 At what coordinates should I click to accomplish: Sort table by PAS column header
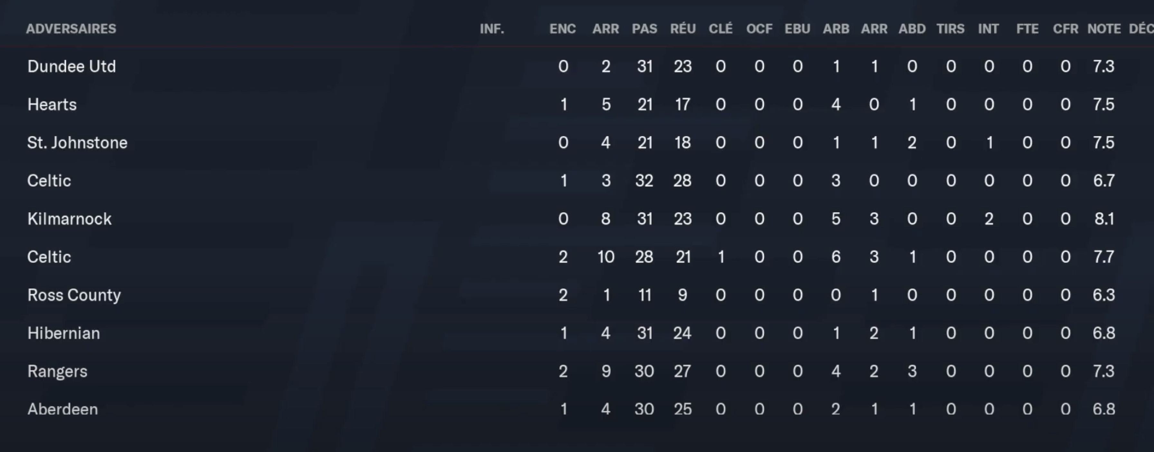pyautogui.click(x=644, y=29)
